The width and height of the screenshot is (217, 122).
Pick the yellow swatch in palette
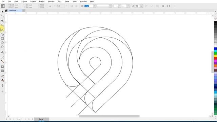[216, 56]
